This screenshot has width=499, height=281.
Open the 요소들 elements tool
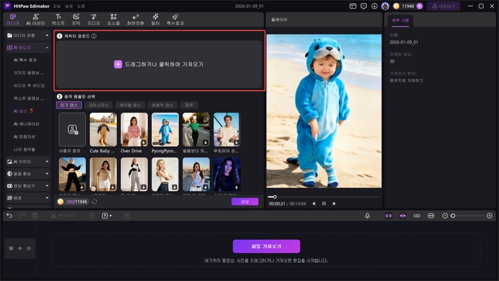click(x=114, y=19)
